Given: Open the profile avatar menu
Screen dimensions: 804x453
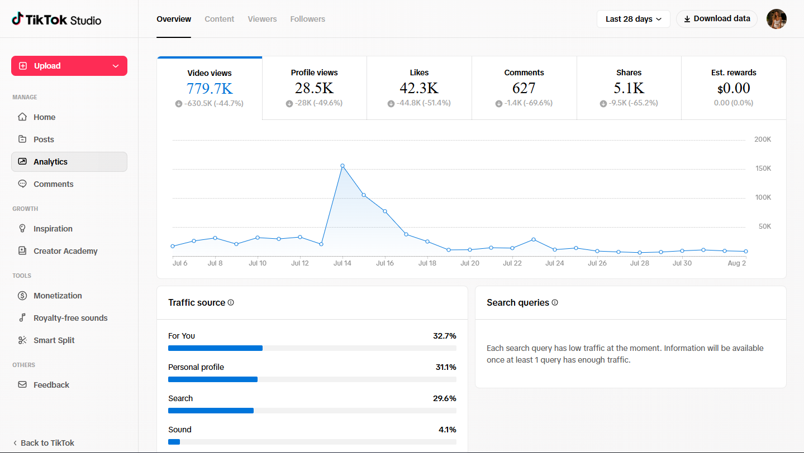Looking at the screenshot, I should (777, 19).
